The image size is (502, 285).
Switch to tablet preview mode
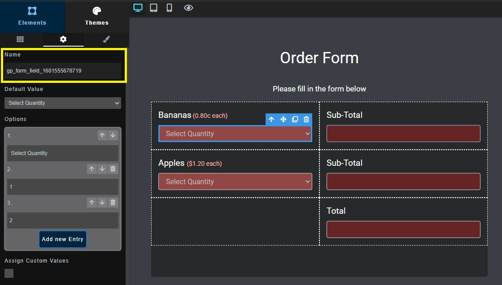[x=154, y=8]
